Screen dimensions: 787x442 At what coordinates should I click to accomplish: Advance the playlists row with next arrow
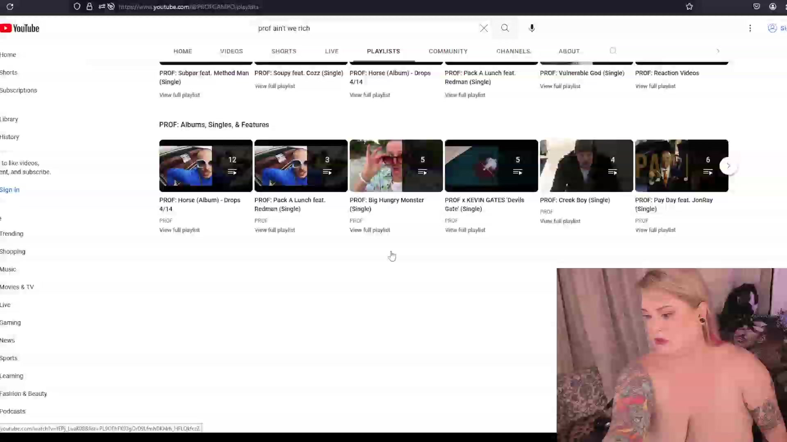(x=728, y=166)
